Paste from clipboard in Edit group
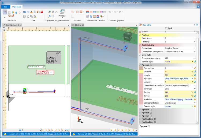Viewport: 201px width, 138px height. pyautogui.click(x=38, y=12)
